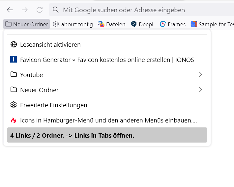This screenshot has width=234, height=187.
Task: Click the search magnifier icon in address bar
Action: coord(56,10)
